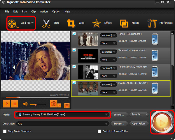
Task: Take snapshot with camera icon
Action: tap(54, 104)
